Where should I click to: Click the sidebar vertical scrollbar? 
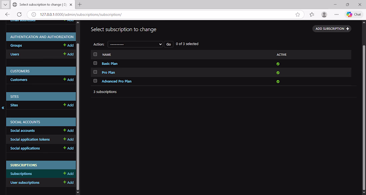pos(78,117)
